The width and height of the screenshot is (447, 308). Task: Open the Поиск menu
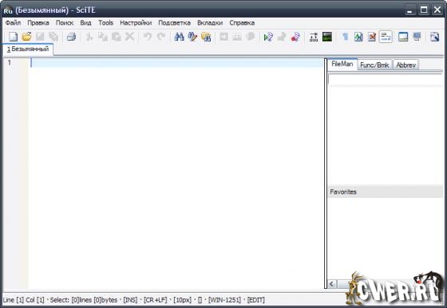click(65, 23)
